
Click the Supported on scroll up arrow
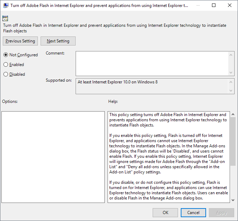coord(231,82)
